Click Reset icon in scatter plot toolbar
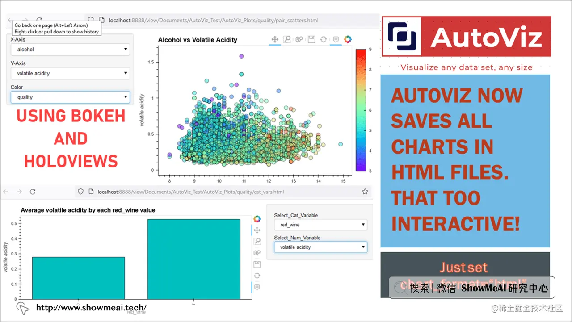This screenshot has width=572, height=322. coord(324,39)
